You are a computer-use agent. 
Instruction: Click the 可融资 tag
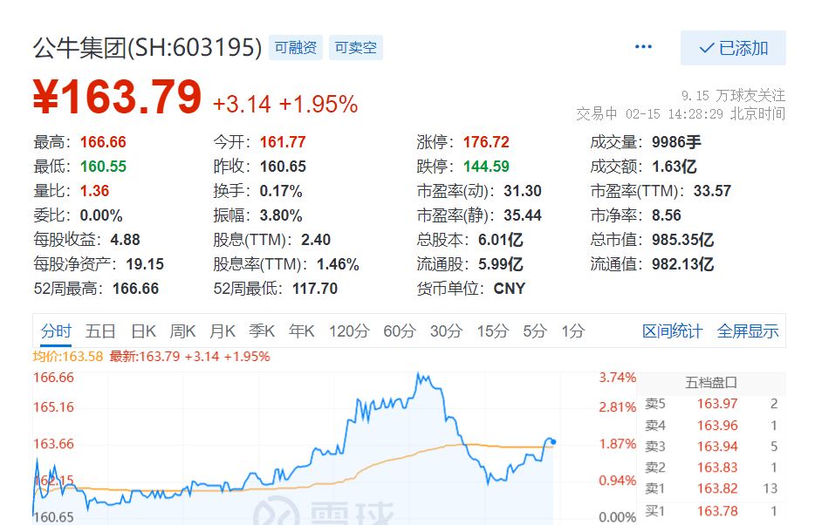click(295, 48)
